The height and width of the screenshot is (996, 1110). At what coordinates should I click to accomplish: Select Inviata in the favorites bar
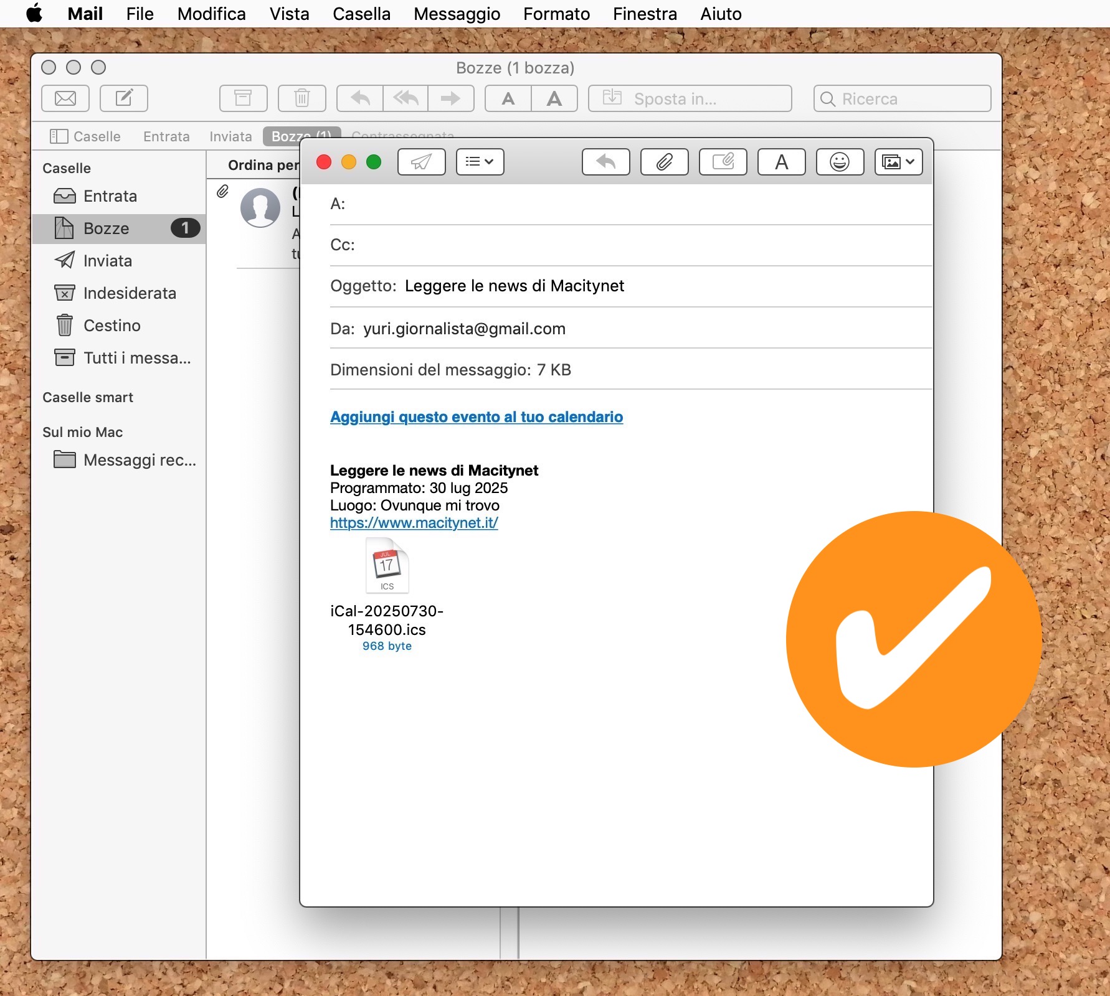(230, 136)
